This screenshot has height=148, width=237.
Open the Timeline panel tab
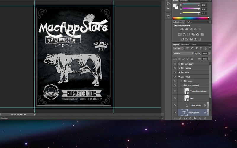(4, 118)
